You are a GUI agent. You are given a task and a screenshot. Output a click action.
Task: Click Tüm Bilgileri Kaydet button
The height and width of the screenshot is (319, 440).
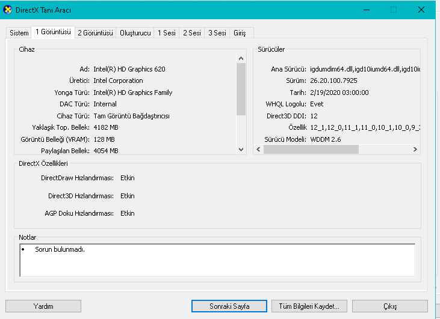(309, 306)
